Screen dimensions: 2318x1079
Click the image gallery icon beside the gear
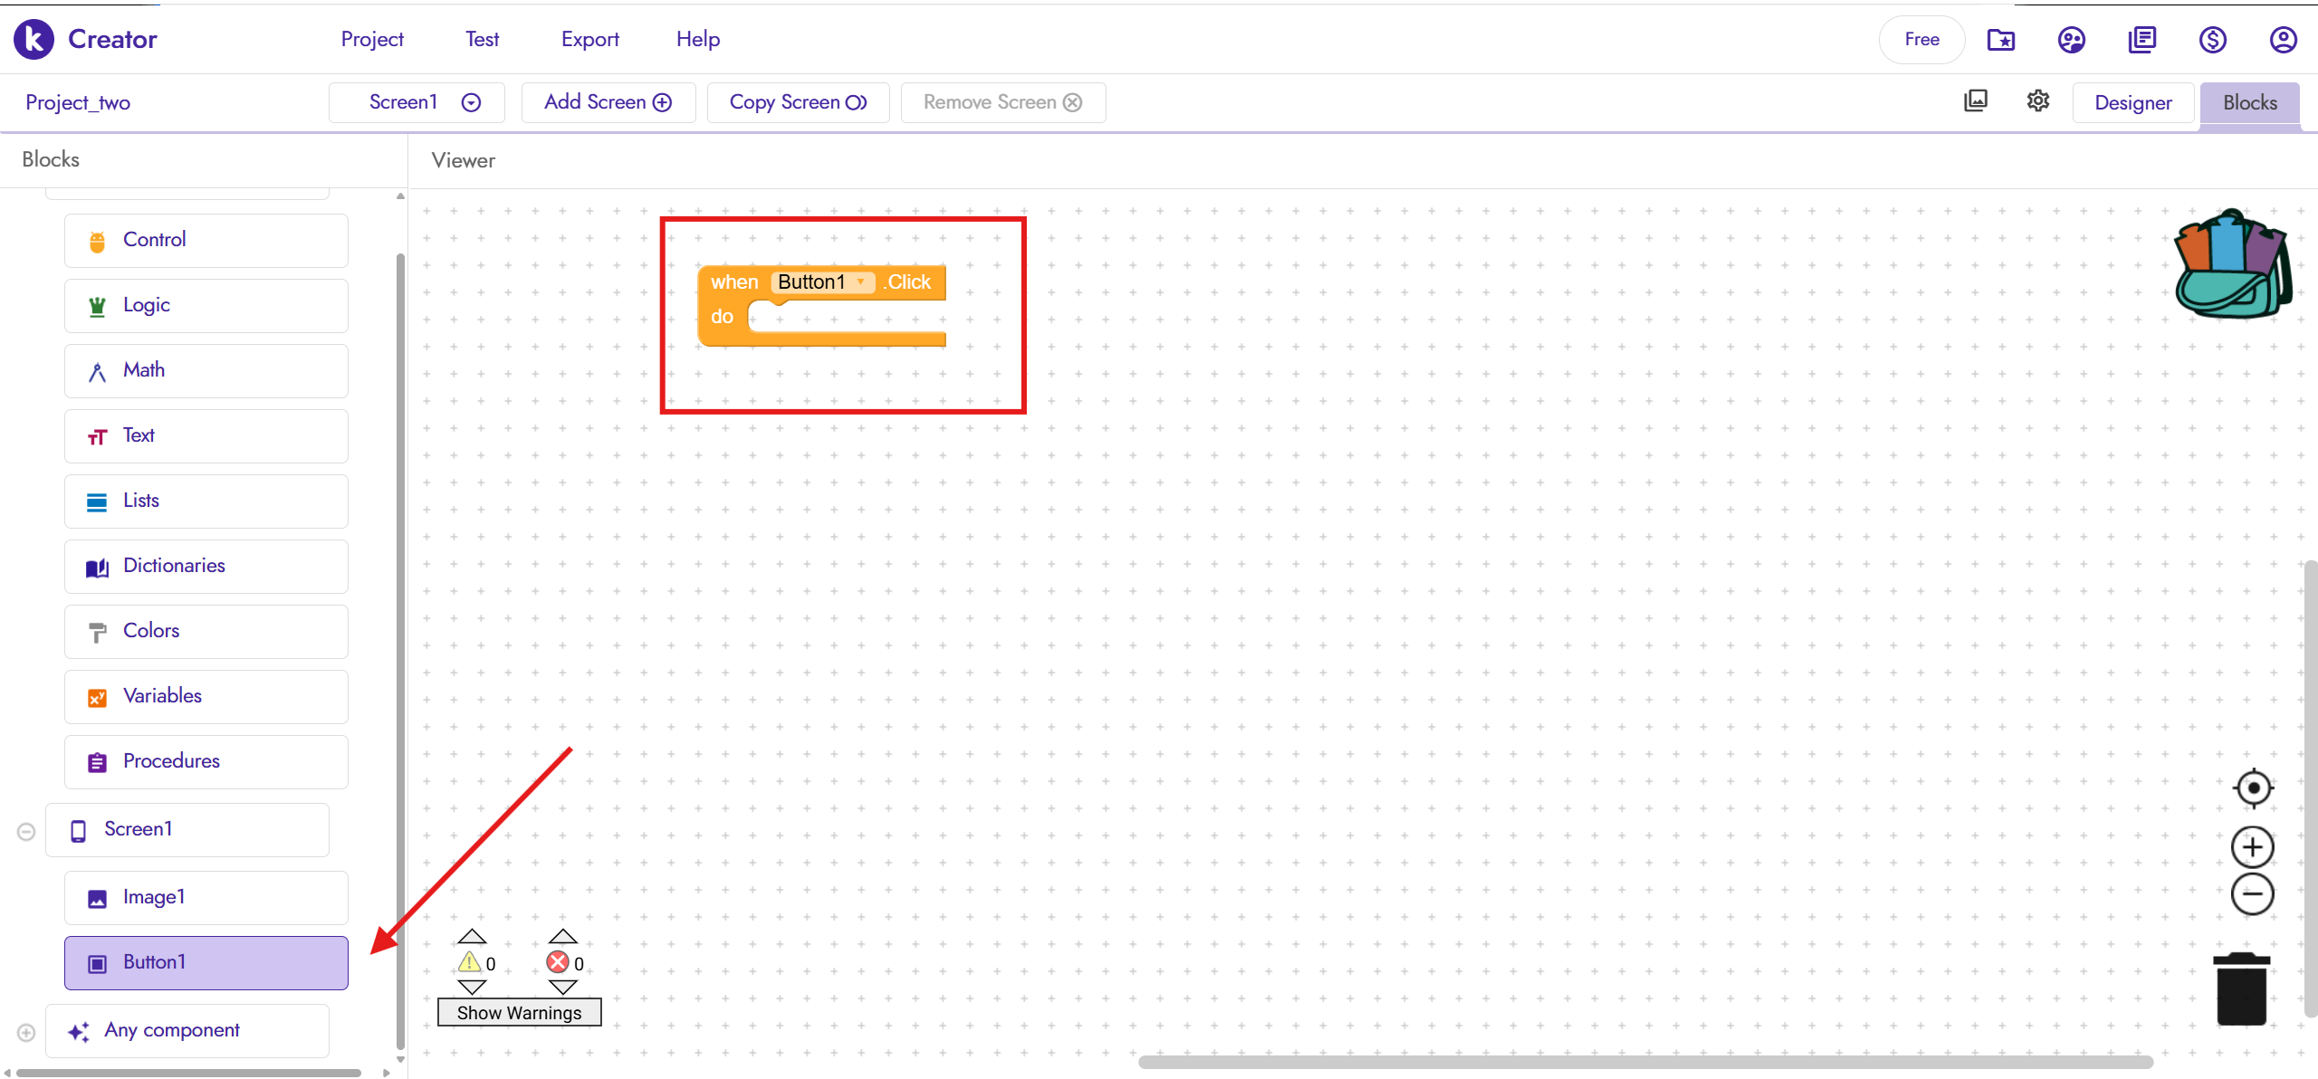1976,101
